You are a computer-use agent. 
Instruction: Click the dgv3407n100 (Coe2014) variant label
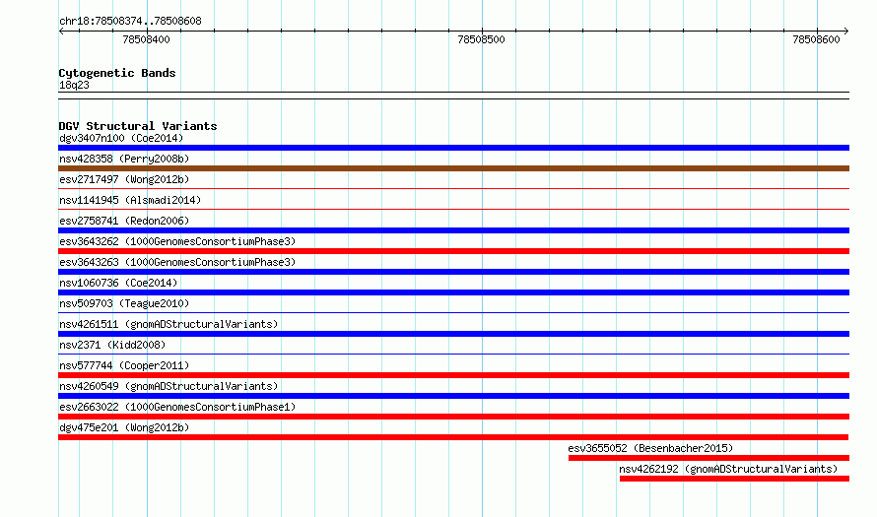coord(121,138)
